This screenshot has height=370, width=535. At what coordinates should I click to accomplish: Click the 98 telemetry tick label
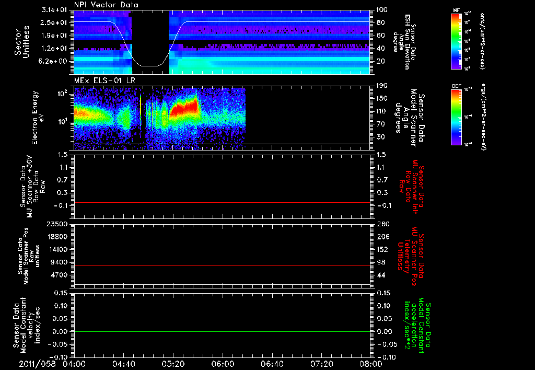(x=380, y=262)
